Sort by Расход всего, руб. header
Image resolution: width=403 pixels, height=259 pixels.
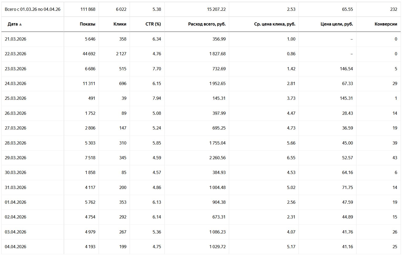click(207, 24)
